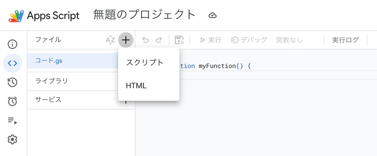The width and height of the screenshot is (377, 156).
Task: Open the Executions list icon
Action: (x=12, y=120)
